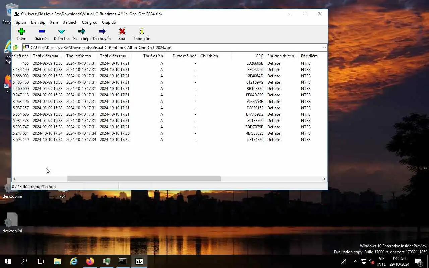Sort by the Thời điểm sửa column header

tap(47, 56)
